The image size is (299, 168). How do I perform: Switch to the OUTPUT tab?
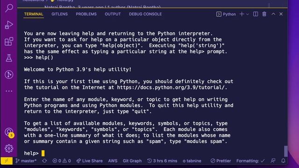pos(113,14)
